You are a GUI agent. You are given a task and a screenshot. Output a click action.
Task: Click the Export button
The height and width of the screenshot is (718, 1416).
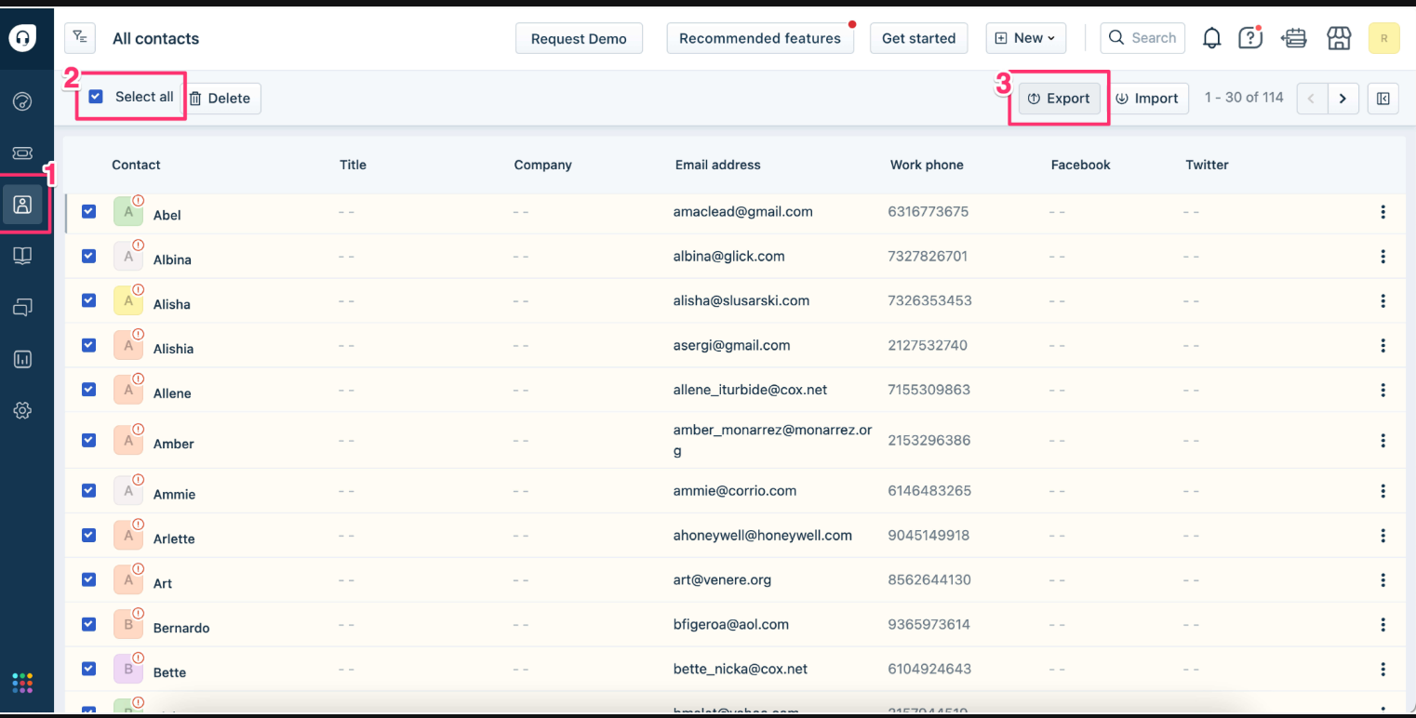pyautogui.click(x=1059, y=99)
